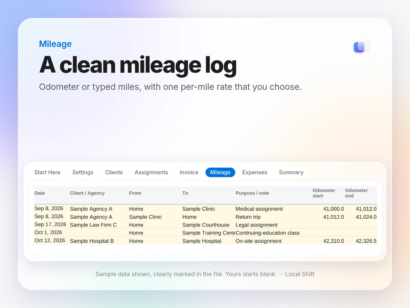Select the To column header
This screenshot has height=308, width=410.
click(185, 193)
